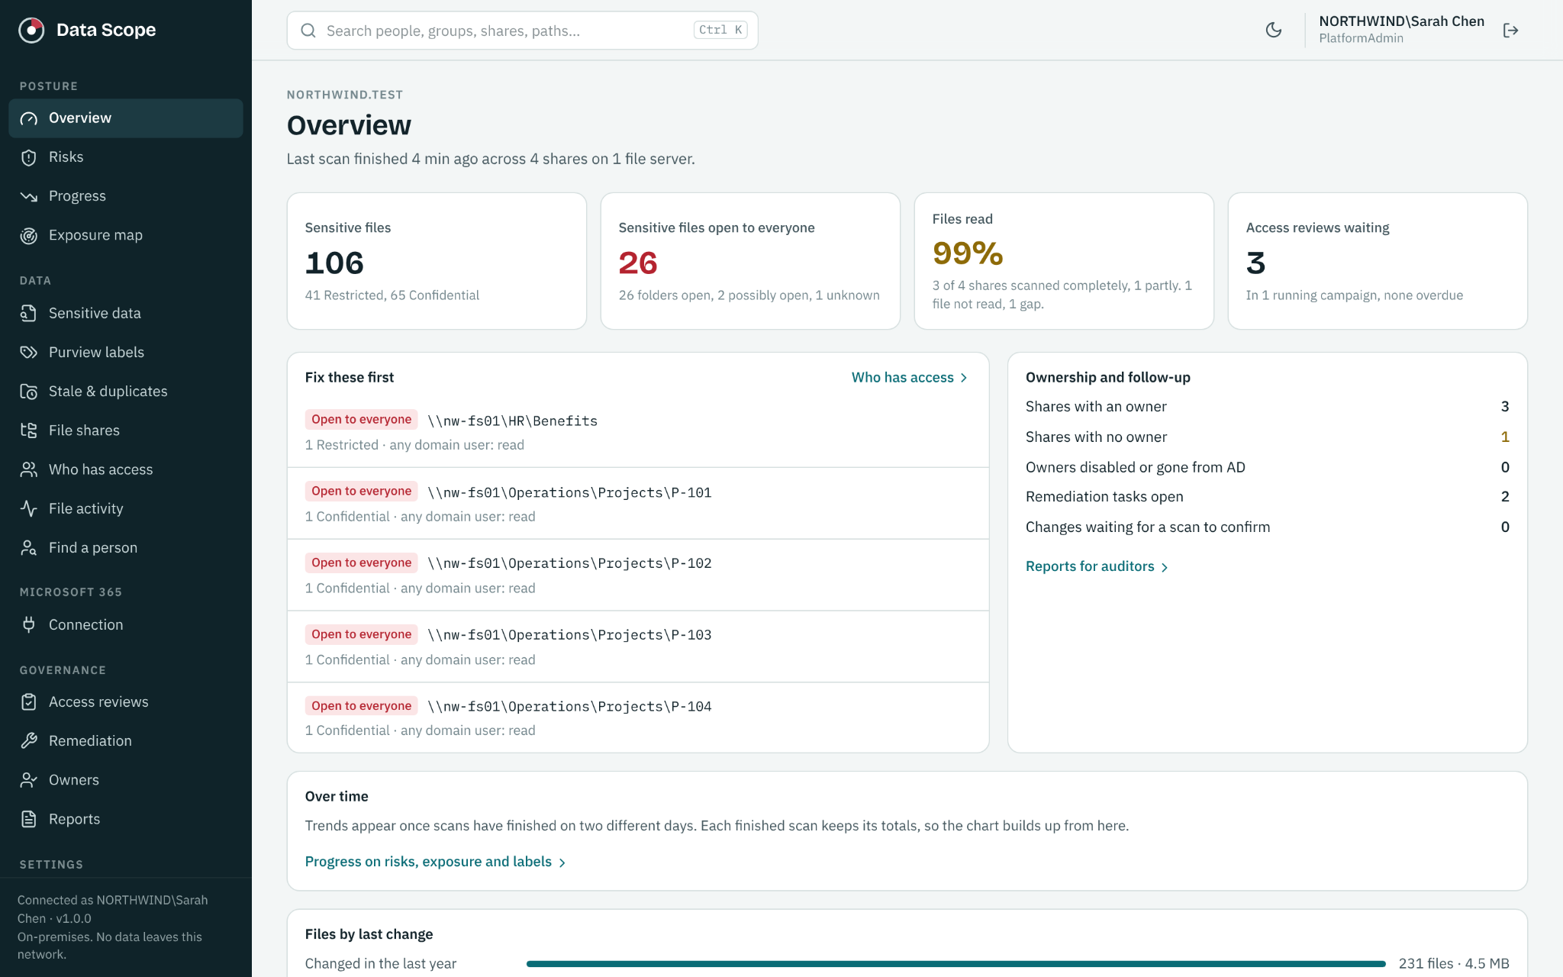Viewport: 1563px width, 977px height.
Task: Follow the Who has access link in Fix these first
Action: [910, 377]
